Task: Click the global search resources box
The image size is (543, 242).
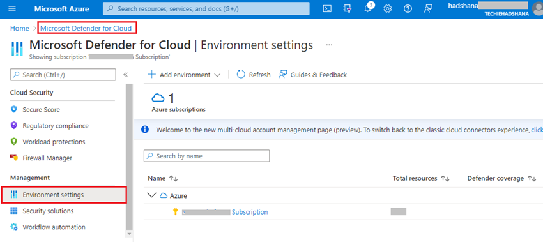Action: click(x=206, y=9)
